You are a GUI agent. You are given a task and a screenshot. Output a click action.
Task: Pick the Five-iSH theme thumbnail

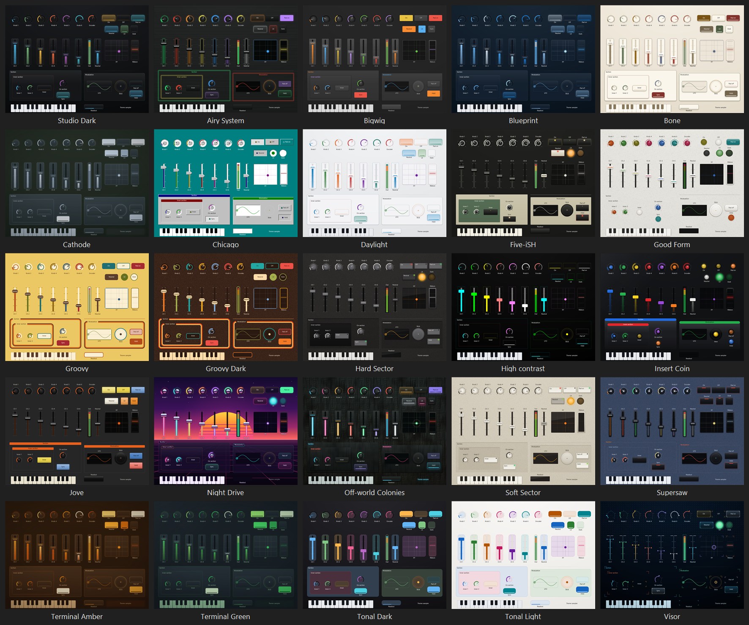[523, 183]
